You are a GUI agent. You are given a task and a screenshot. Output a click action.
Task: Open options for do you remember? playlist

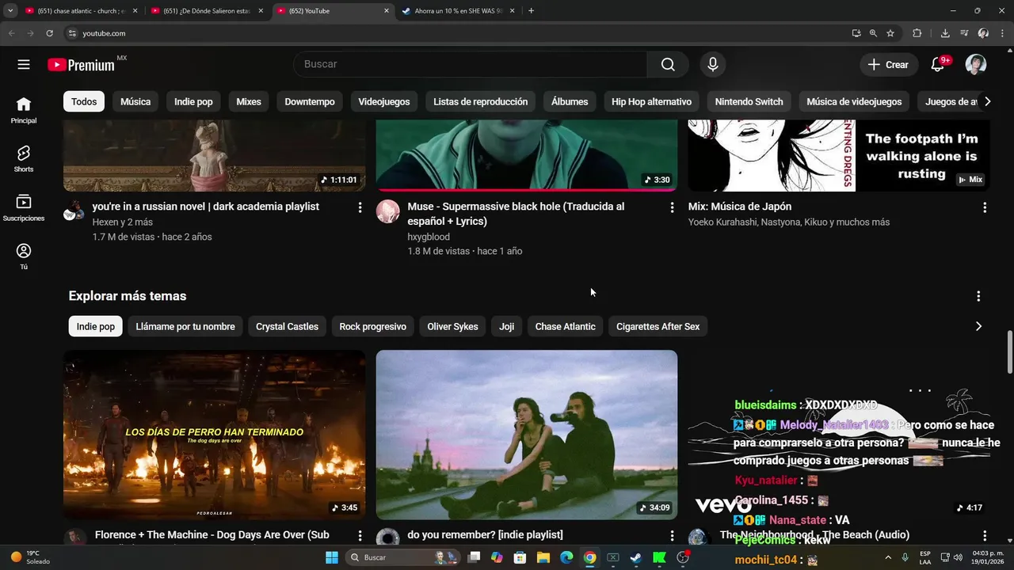pos(672,536)
